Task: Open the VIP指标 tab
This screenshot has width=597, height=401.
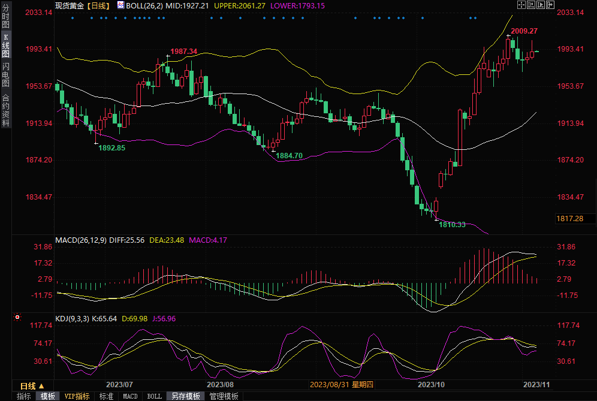Action: pos(77,396)
